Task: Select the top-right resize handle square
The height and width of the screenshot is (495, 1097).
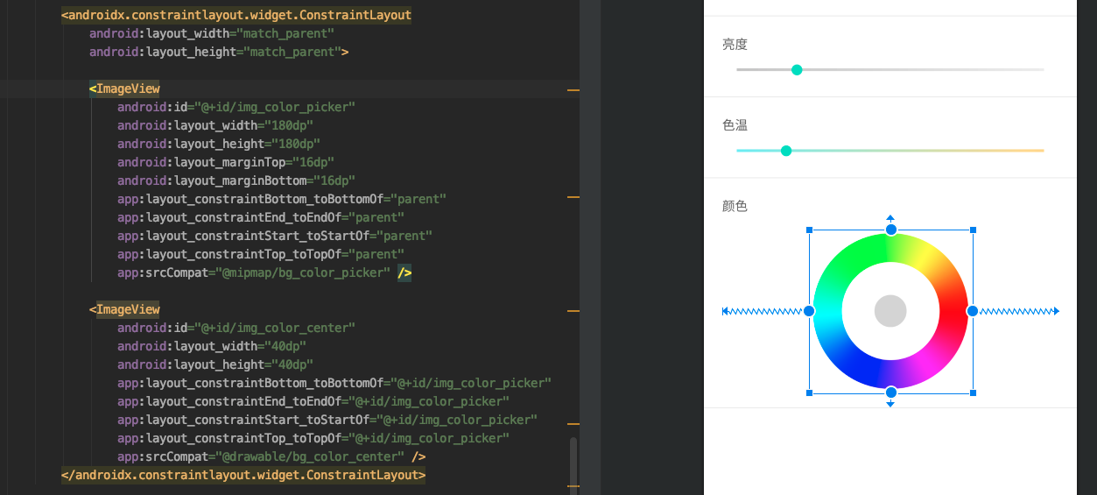Action: [973, 230]
